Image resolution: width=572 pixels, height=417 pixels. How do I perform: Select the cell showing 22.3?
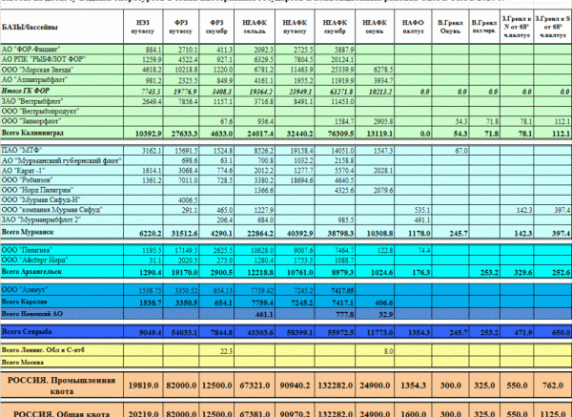(x=216, y=351)
